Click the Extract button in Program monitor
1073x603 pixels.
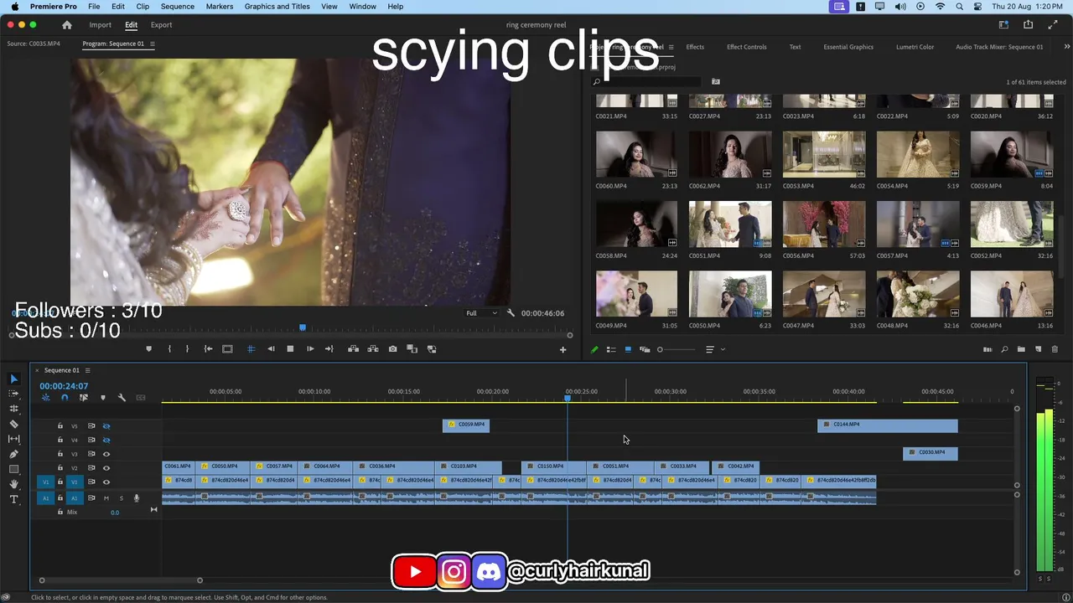click(373, 349)
